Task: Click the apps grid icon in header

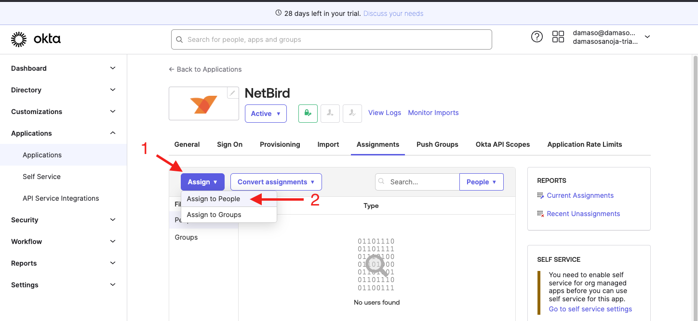Action: (x=558, y=37)
